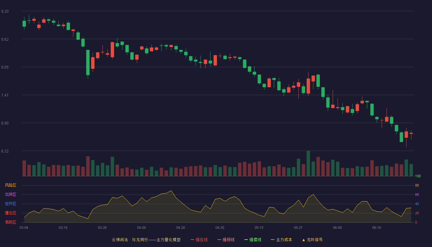Click the 05-27 date label
Image resolution: width=432 pixels, height=247 pixels.
tap(298, 228)
